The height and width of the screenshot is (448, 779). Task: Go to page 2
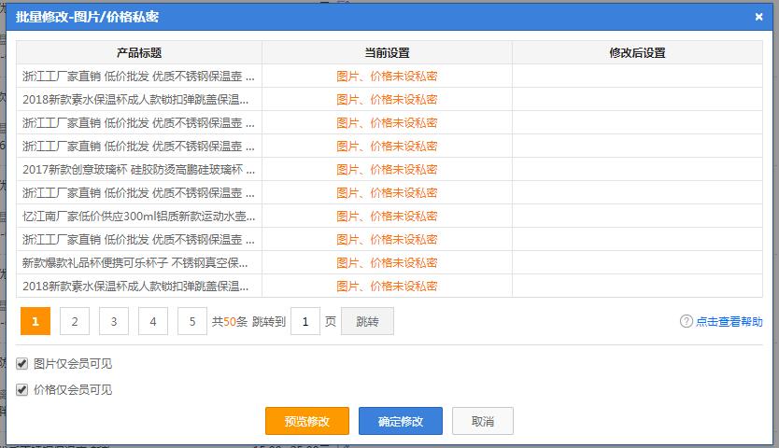click(x=75, y=321)
